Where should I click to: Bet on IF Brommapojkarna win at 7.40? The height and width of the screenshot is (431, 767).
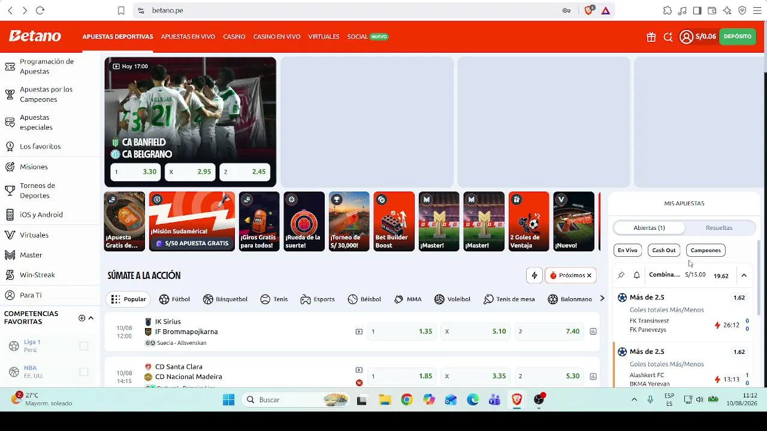click(549, 332)
